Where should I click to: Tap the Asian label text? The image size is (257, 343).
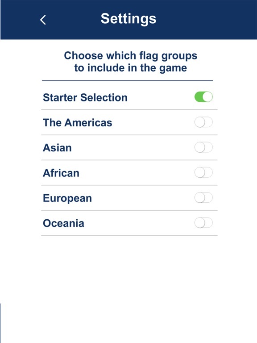coord(57,148)
